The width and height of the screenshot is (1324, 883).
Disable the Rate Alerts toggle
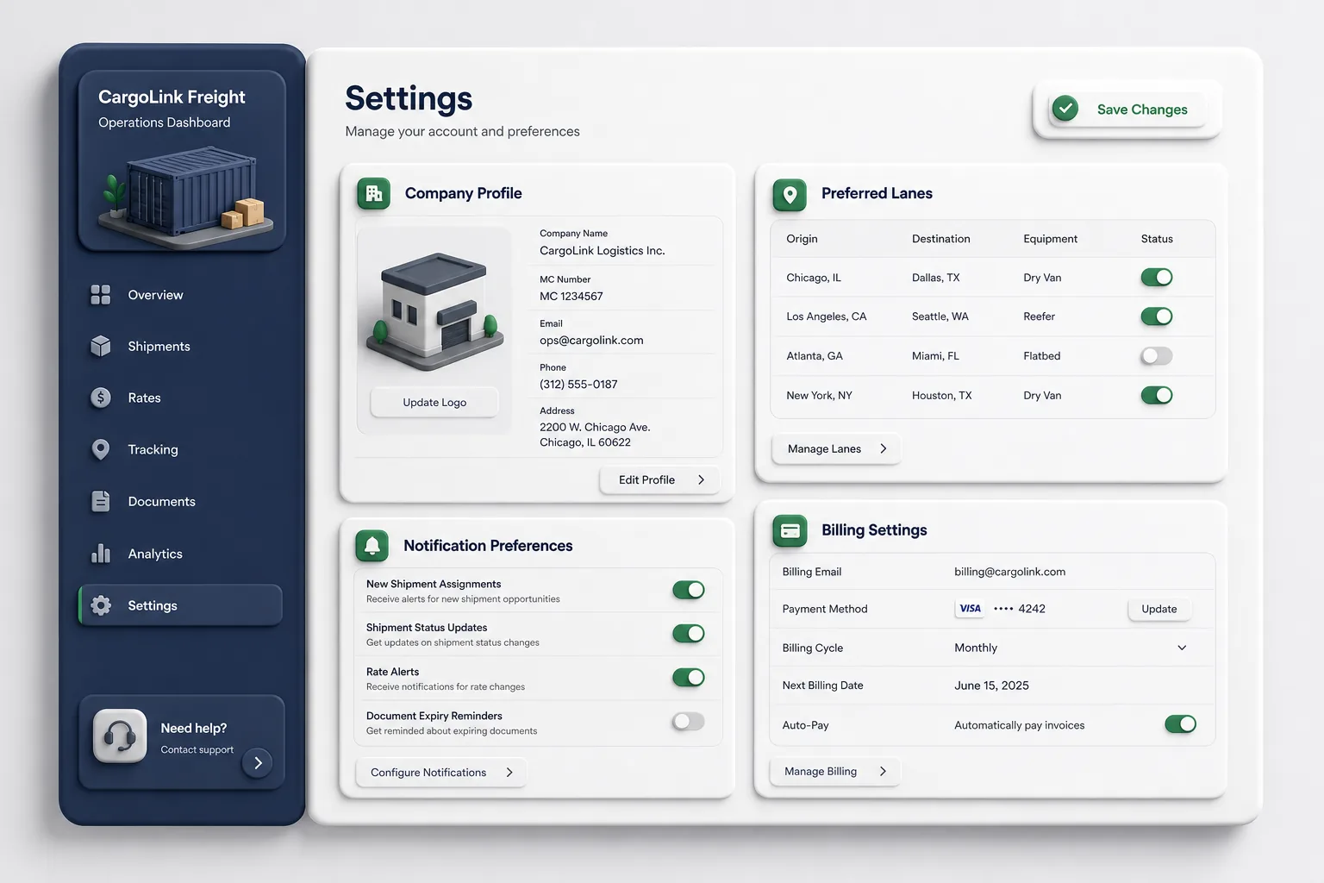pyautogui.click(x=689, y=678)
